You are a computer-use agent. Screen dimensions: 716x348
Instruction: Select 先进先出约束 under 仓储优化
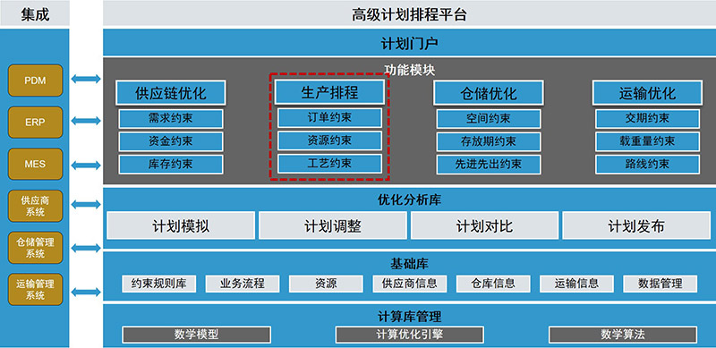tap(488, 165)
